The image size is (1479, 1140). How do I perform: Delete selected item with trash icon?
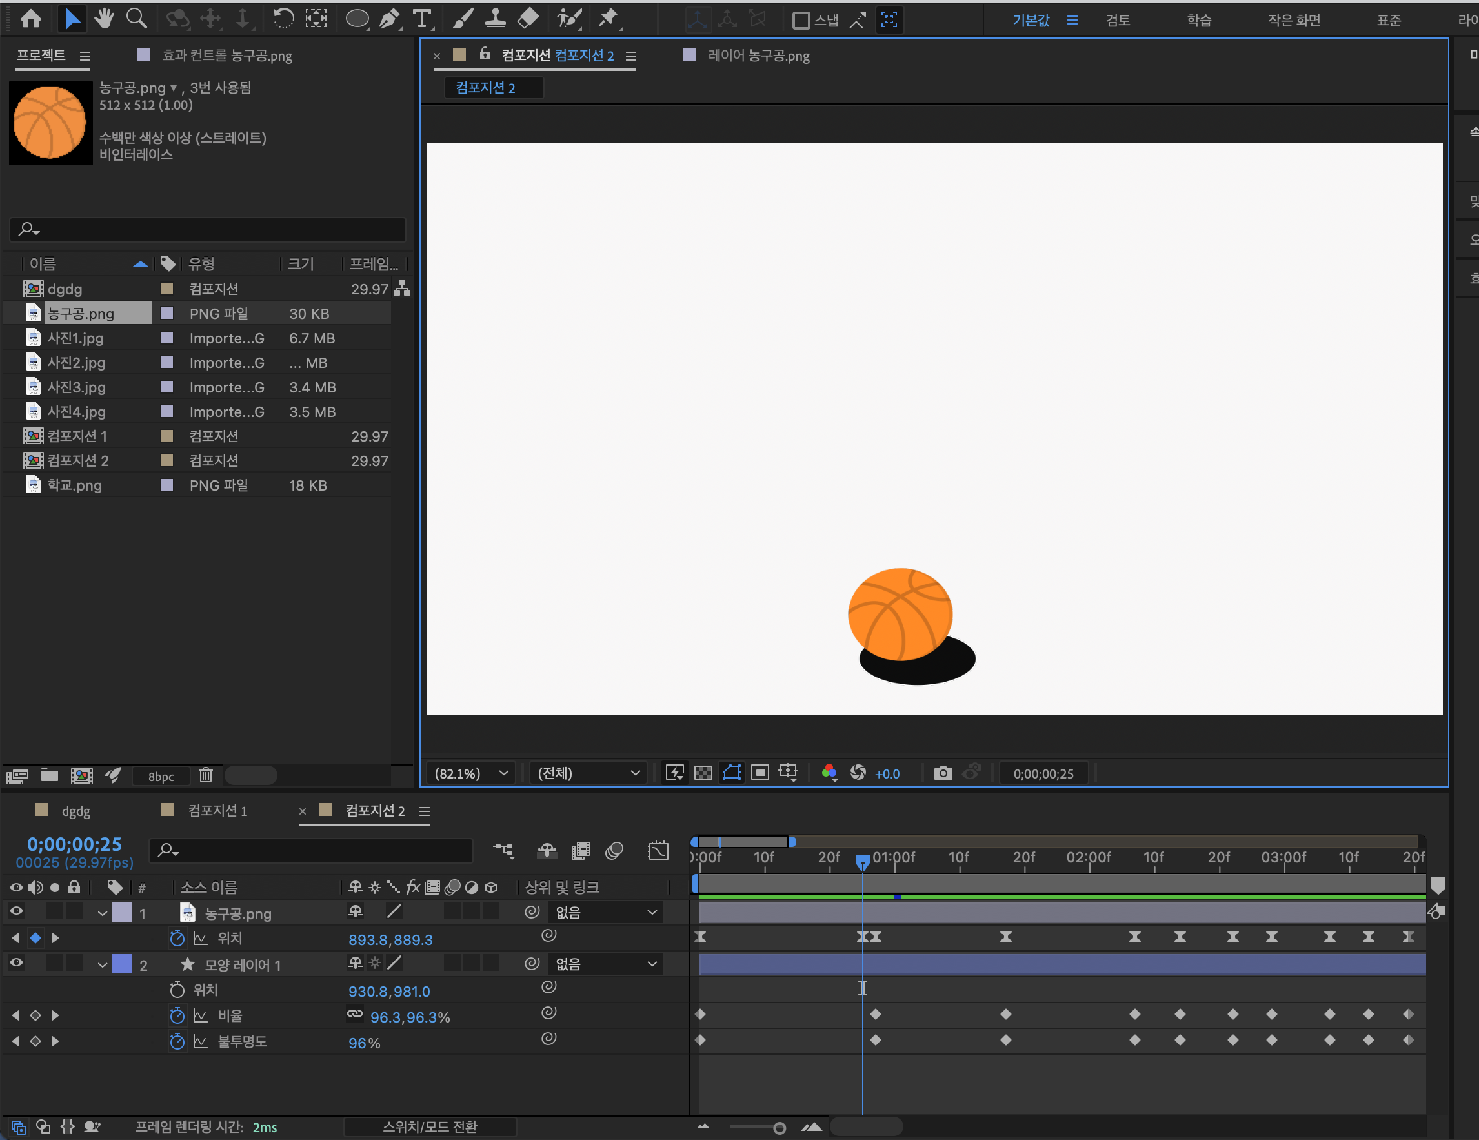pyautogui.click(x=205, y=775)
